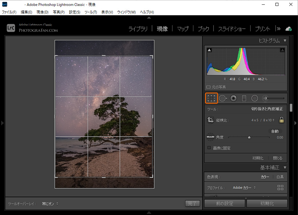Click the histogram graph area
Image resolution: width=298 pixels, height=215 pixels.
coord(246,61)
